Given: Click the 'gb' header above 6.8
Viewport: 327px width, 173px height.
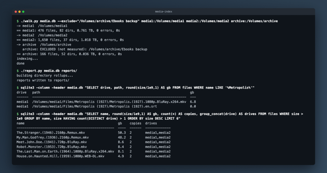Looking at the screenshot, I should pos(192,92).
